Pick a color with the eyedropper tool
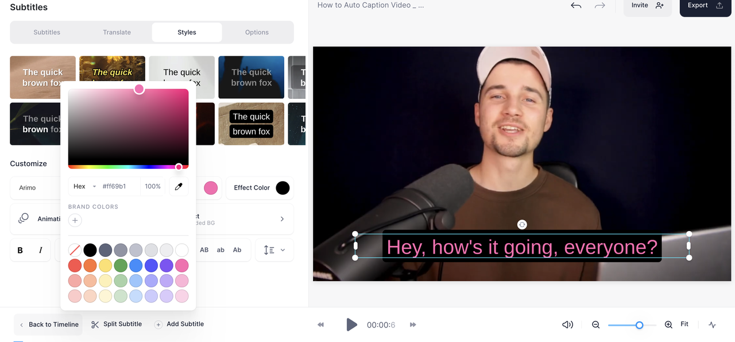This screenshot has width=735, height=342. point(178,186)
